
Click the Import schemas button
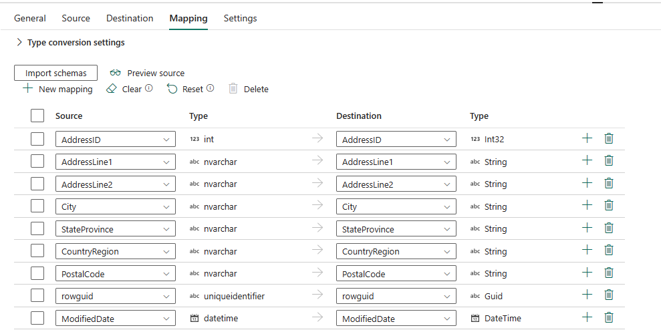55,73
